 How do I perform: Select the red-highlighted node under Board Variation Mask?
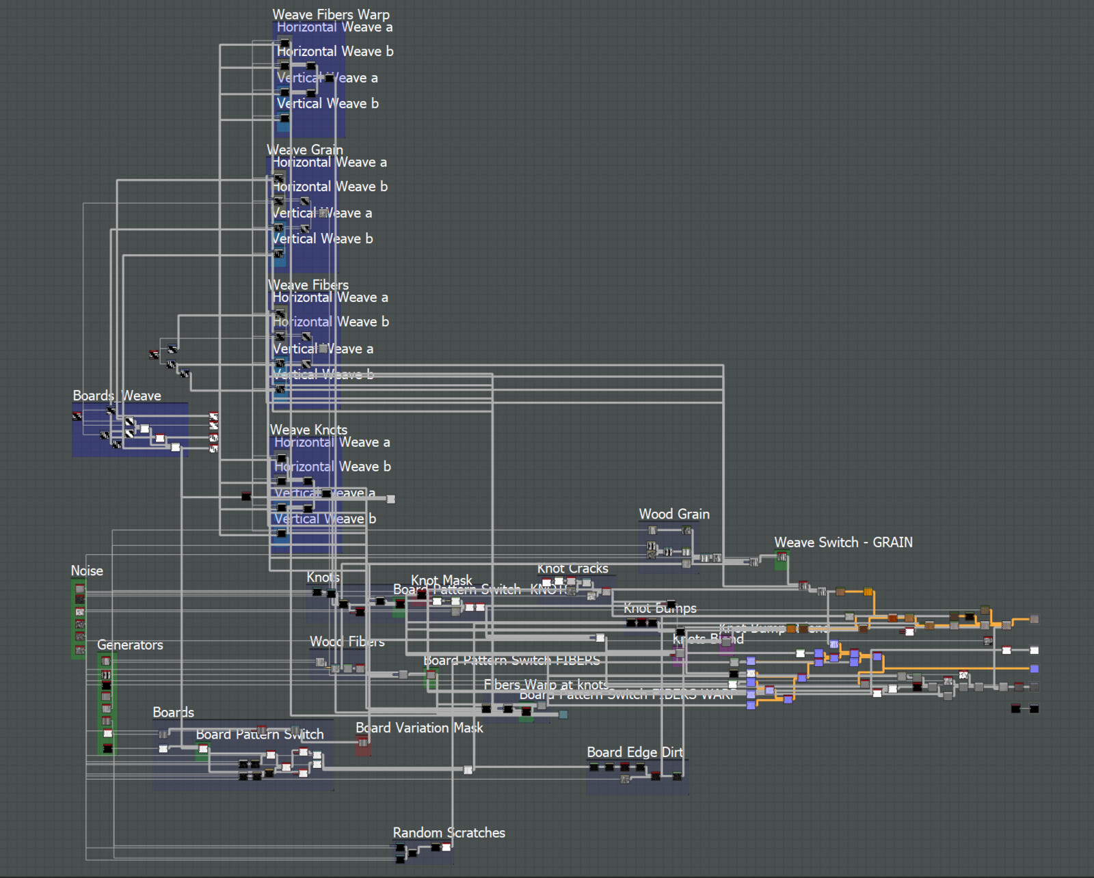coord(363,743)
